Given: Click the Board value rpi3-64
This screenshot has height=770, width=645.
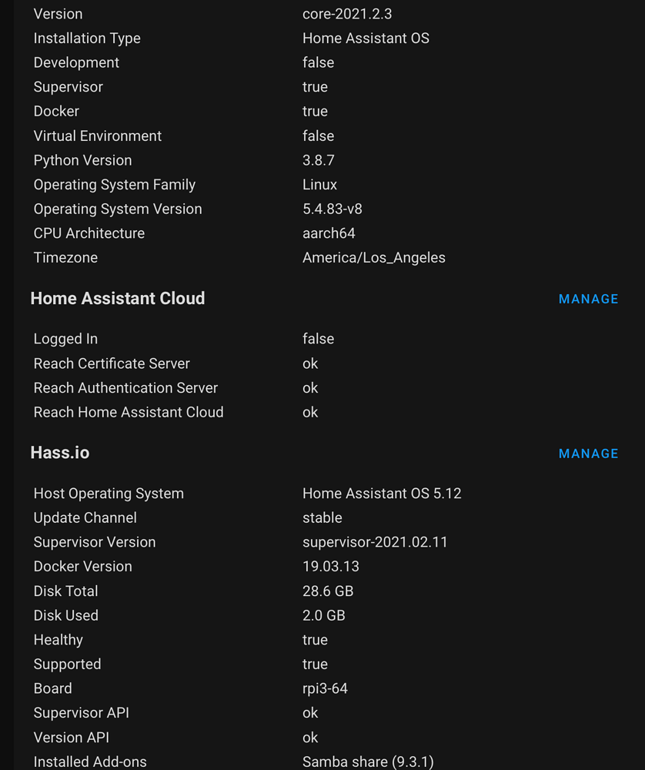Looking at the screenshot, I should (326, 688).
